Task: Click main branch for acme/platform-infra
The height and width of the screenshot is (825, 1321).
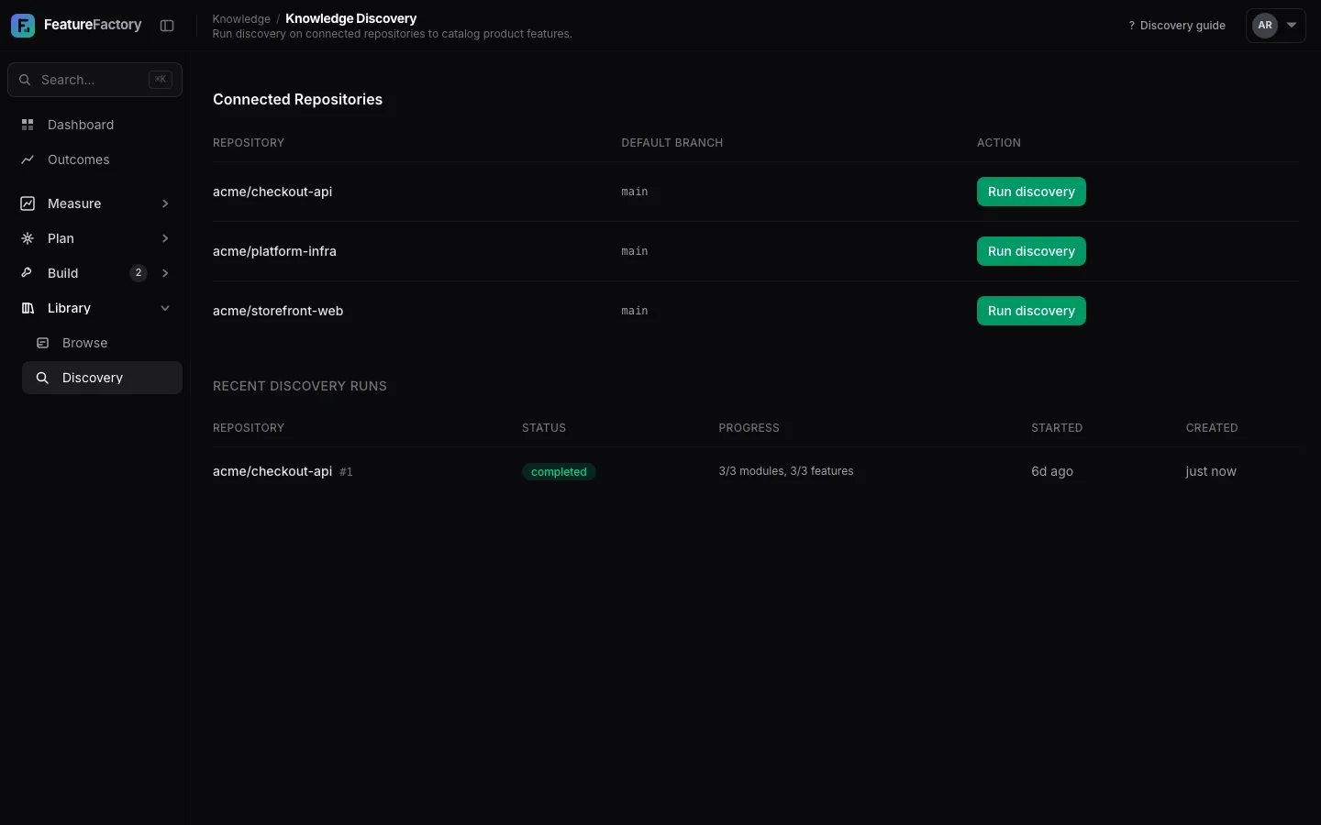Action: coord(635,251)
